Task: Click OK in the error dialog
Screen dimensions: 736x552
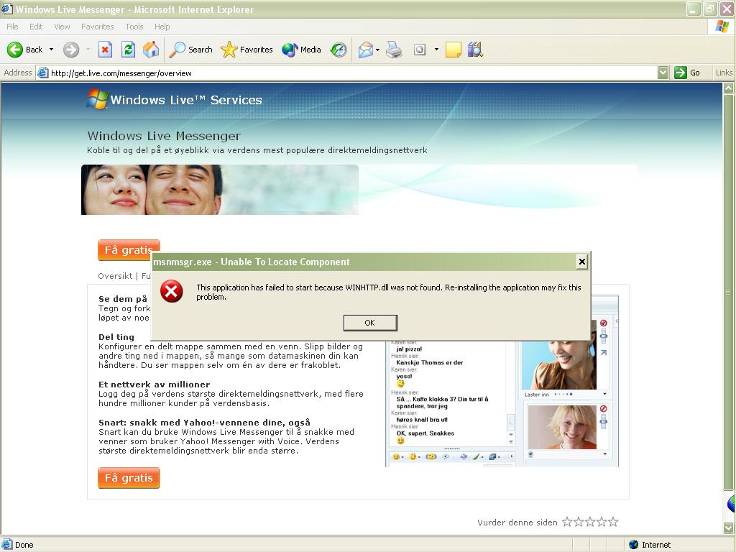Action: pos(370,323)
